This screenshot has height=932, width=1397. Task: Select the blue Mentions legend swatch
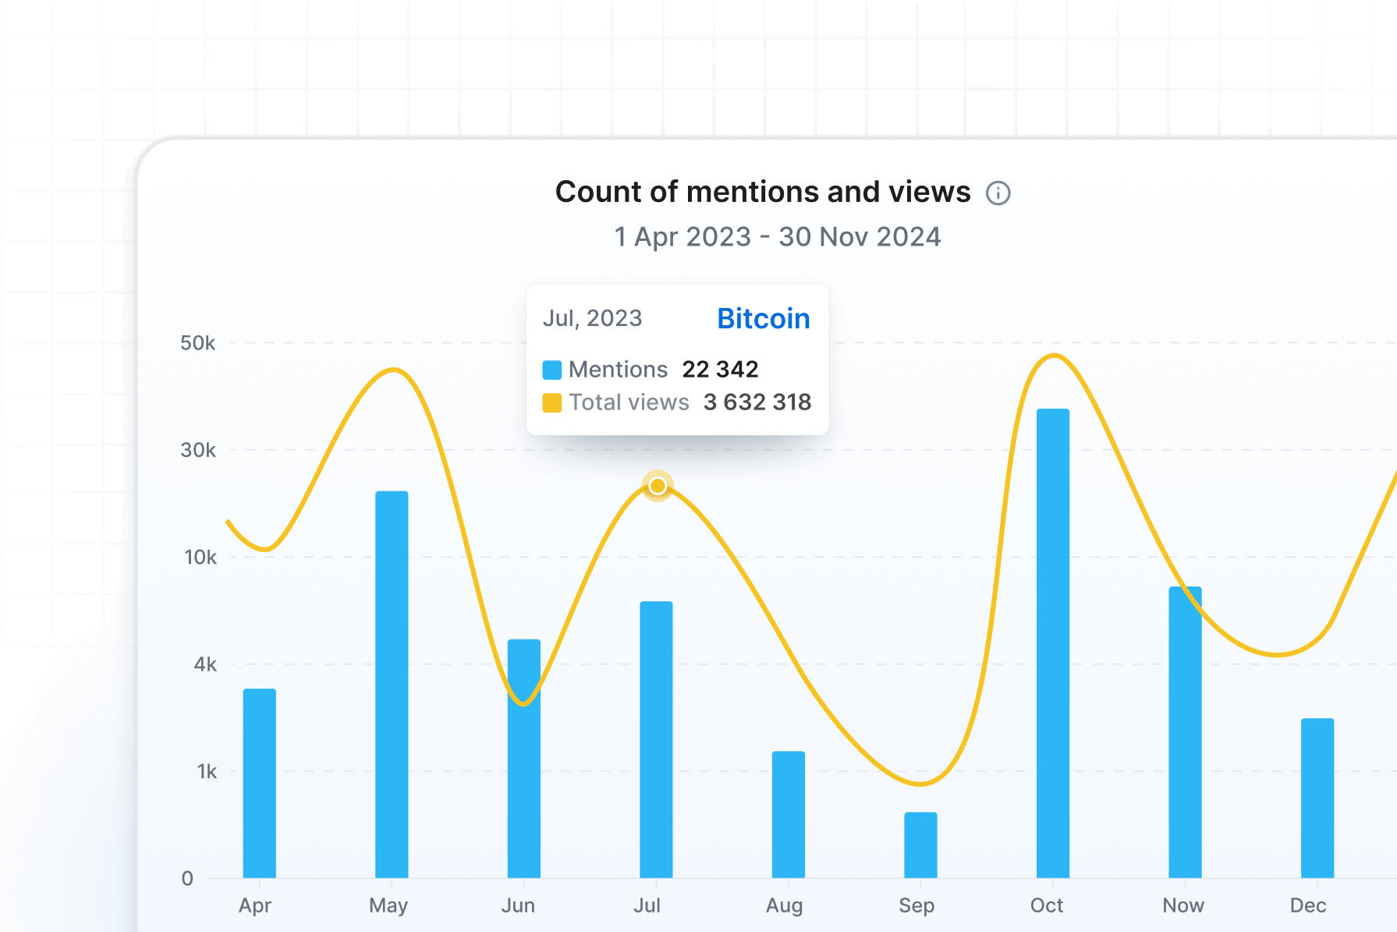point(552,370)
